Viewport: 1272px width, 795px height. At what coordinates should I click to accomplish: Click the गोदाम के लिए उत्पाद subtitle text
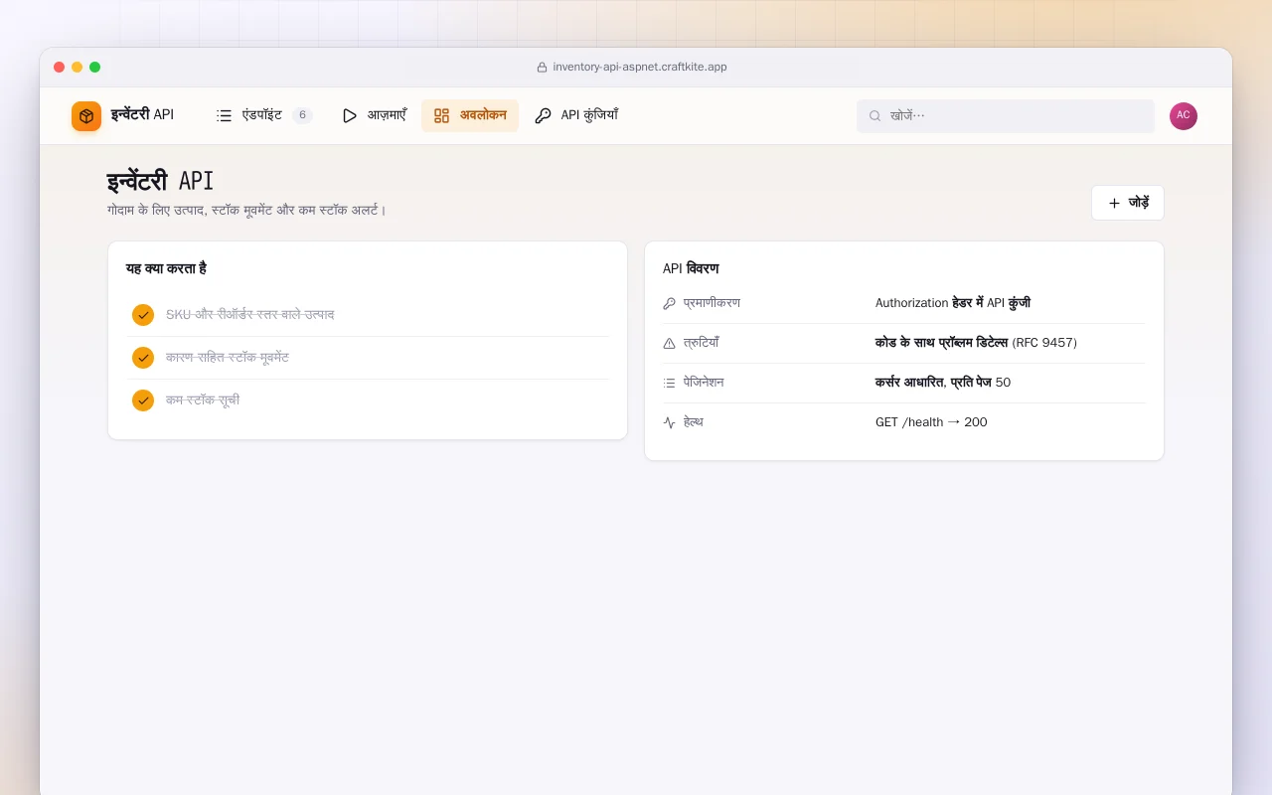tap(246, 211)
